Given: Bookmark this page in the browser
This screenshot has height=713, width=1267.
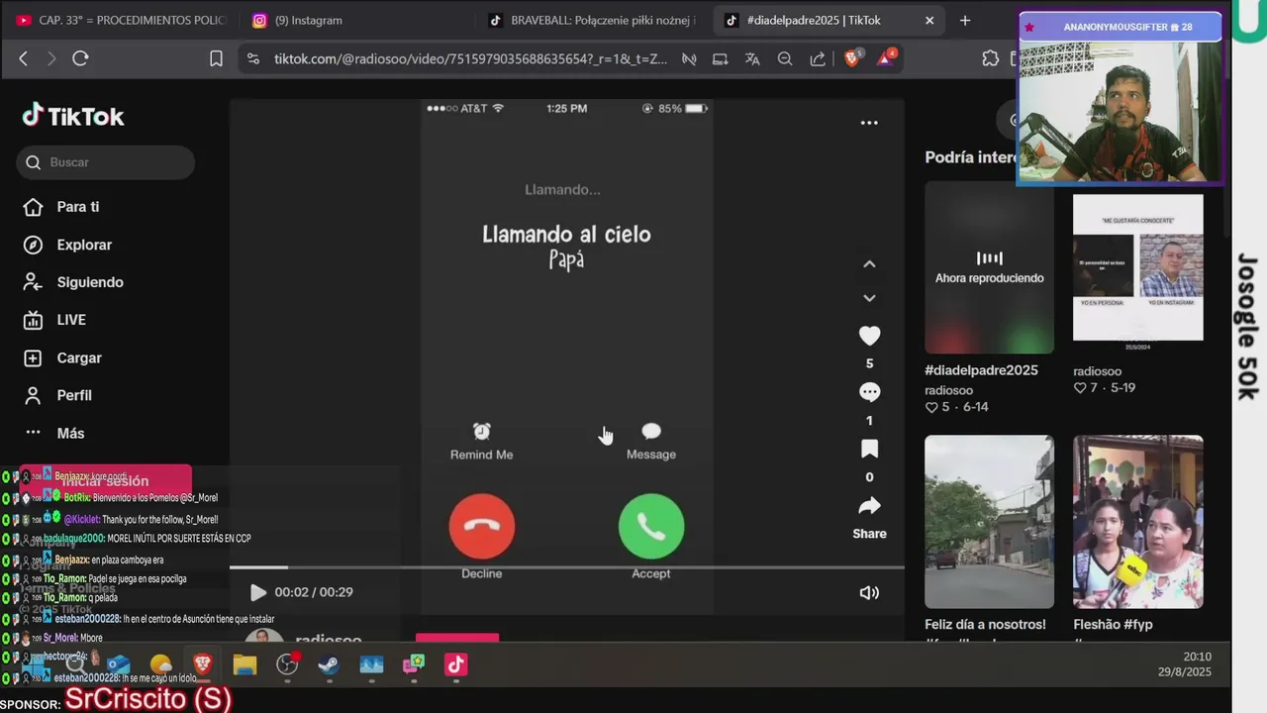Looking at the screenshot, I should click(216, 58).
